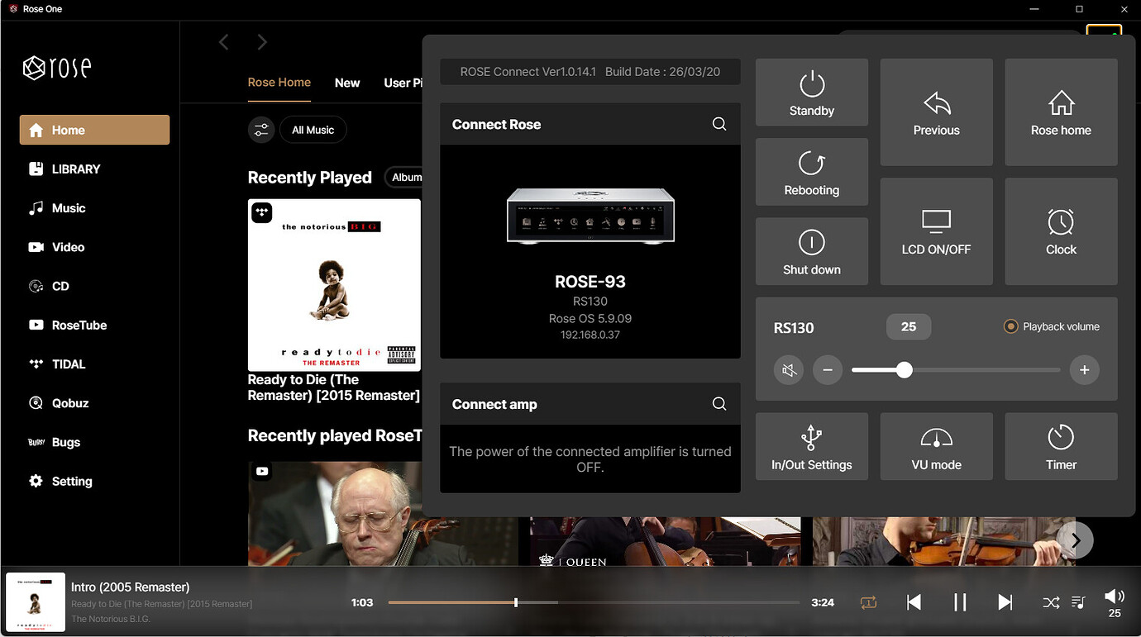The width and height of the screenshot is (1141, 637).
Task: Open TIDAL in the sidebar
Action: (69, 364)
